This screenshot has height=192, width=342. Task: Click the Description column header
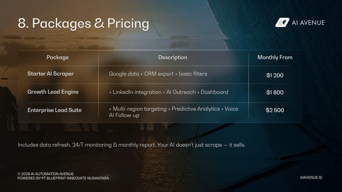[x=172, y=57]
